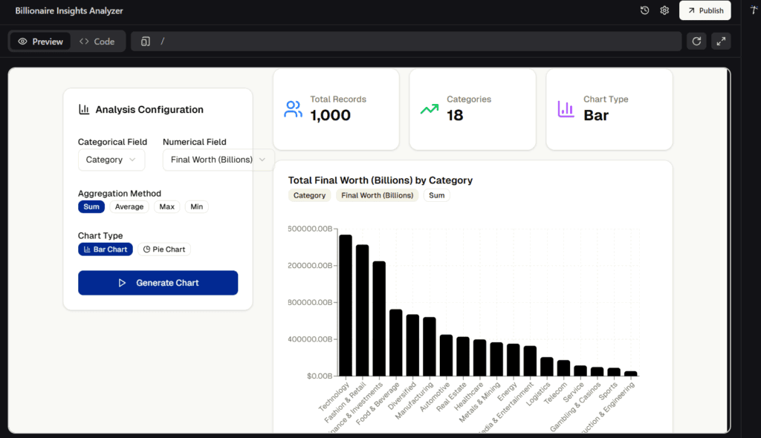Expand preview to fullscreen
The image size is (761, 438).
click(720, 41)
